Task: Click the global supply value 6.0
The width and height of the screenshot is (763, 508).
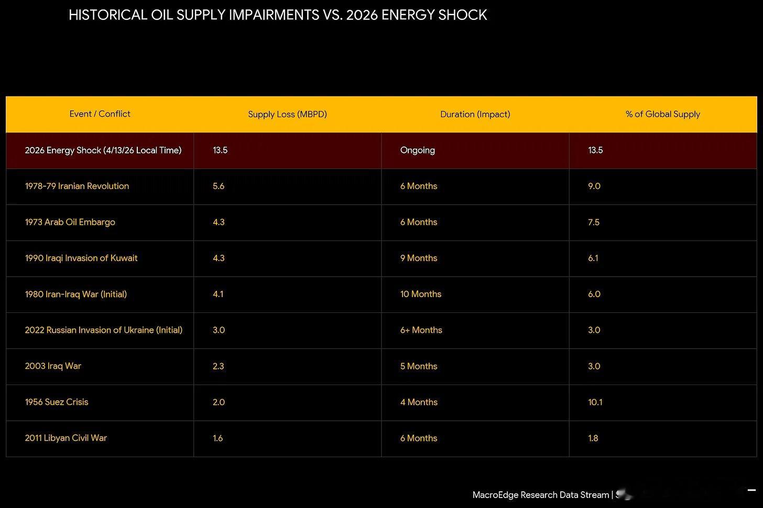Action: [594, 294]
